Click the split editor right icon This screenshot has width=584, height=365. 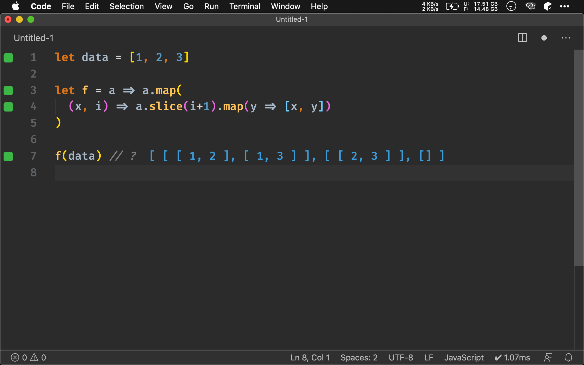point(522,38)
